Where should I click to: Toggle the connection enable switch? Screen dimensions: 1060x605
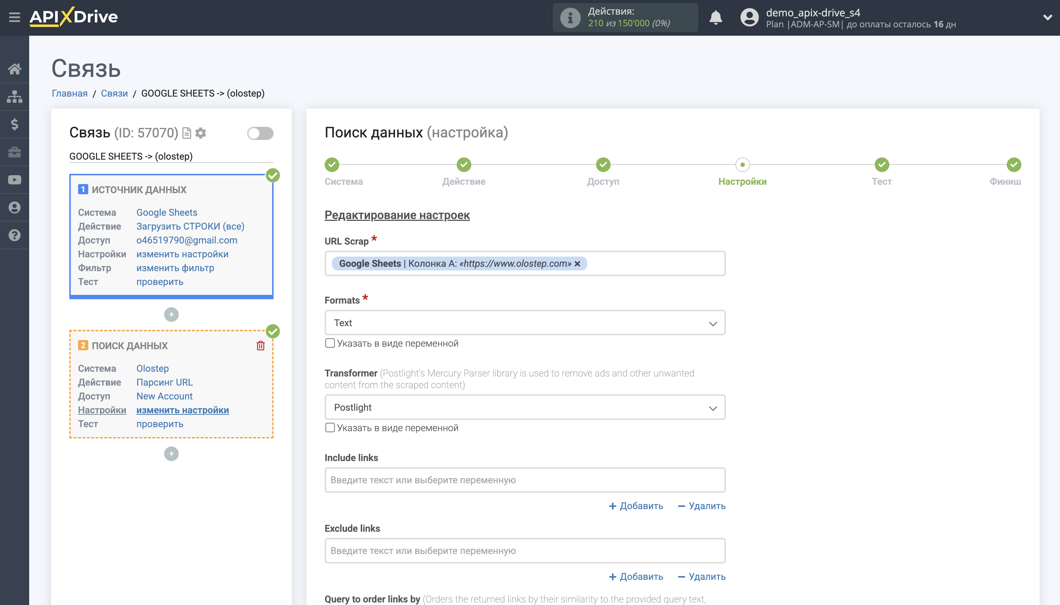260,133
